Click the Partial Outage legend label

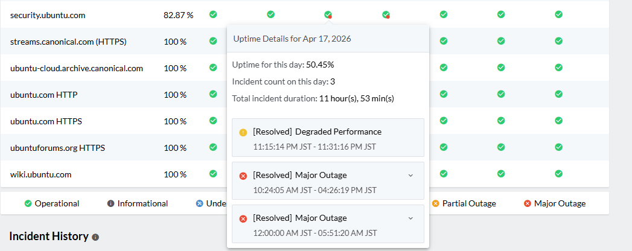[469, 204]
